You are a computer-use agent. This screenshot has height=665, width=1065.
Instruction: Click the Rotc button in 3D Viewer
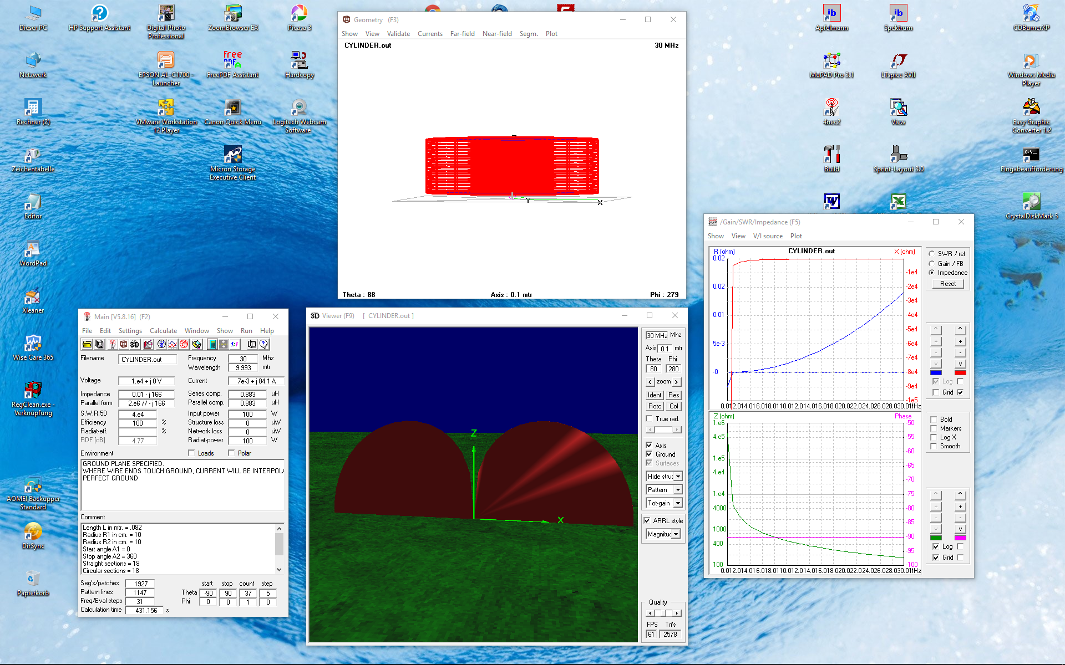tap(655, 406)
